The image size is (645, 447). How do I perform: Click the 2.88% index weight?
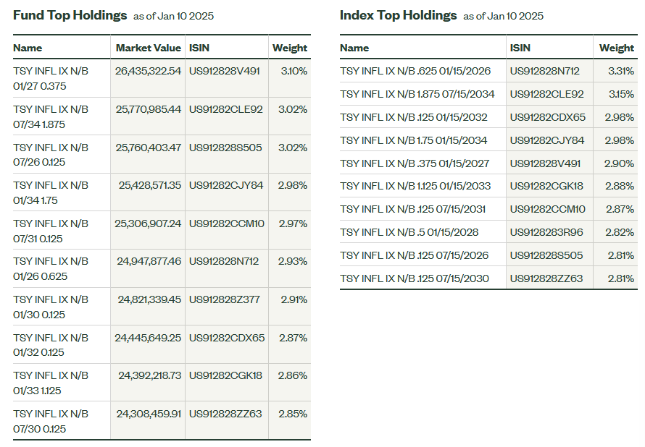620,186
